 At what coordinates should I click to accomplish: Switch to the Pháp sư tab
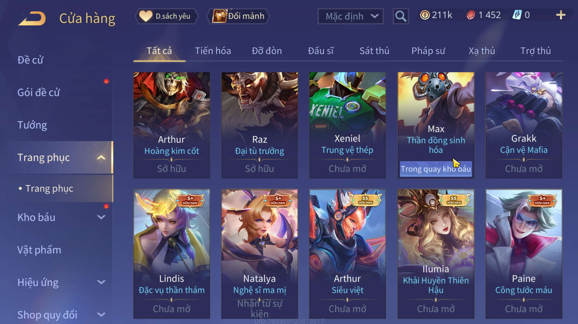click(x=428, y=51)
